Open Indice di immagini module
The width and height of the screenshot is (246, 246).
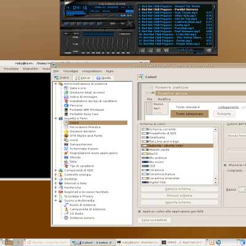click(81, 97)
